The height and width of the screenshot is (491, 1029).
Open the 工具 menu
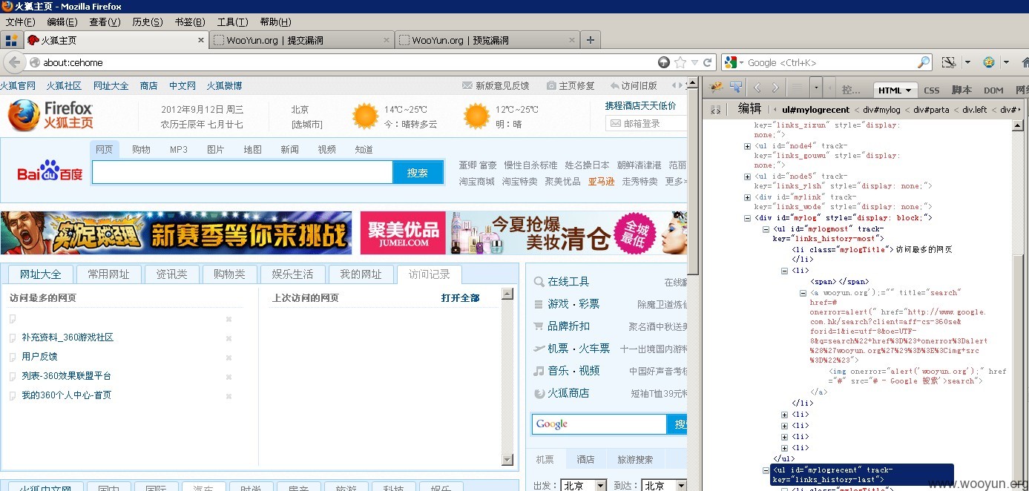[x=232, y=22]
